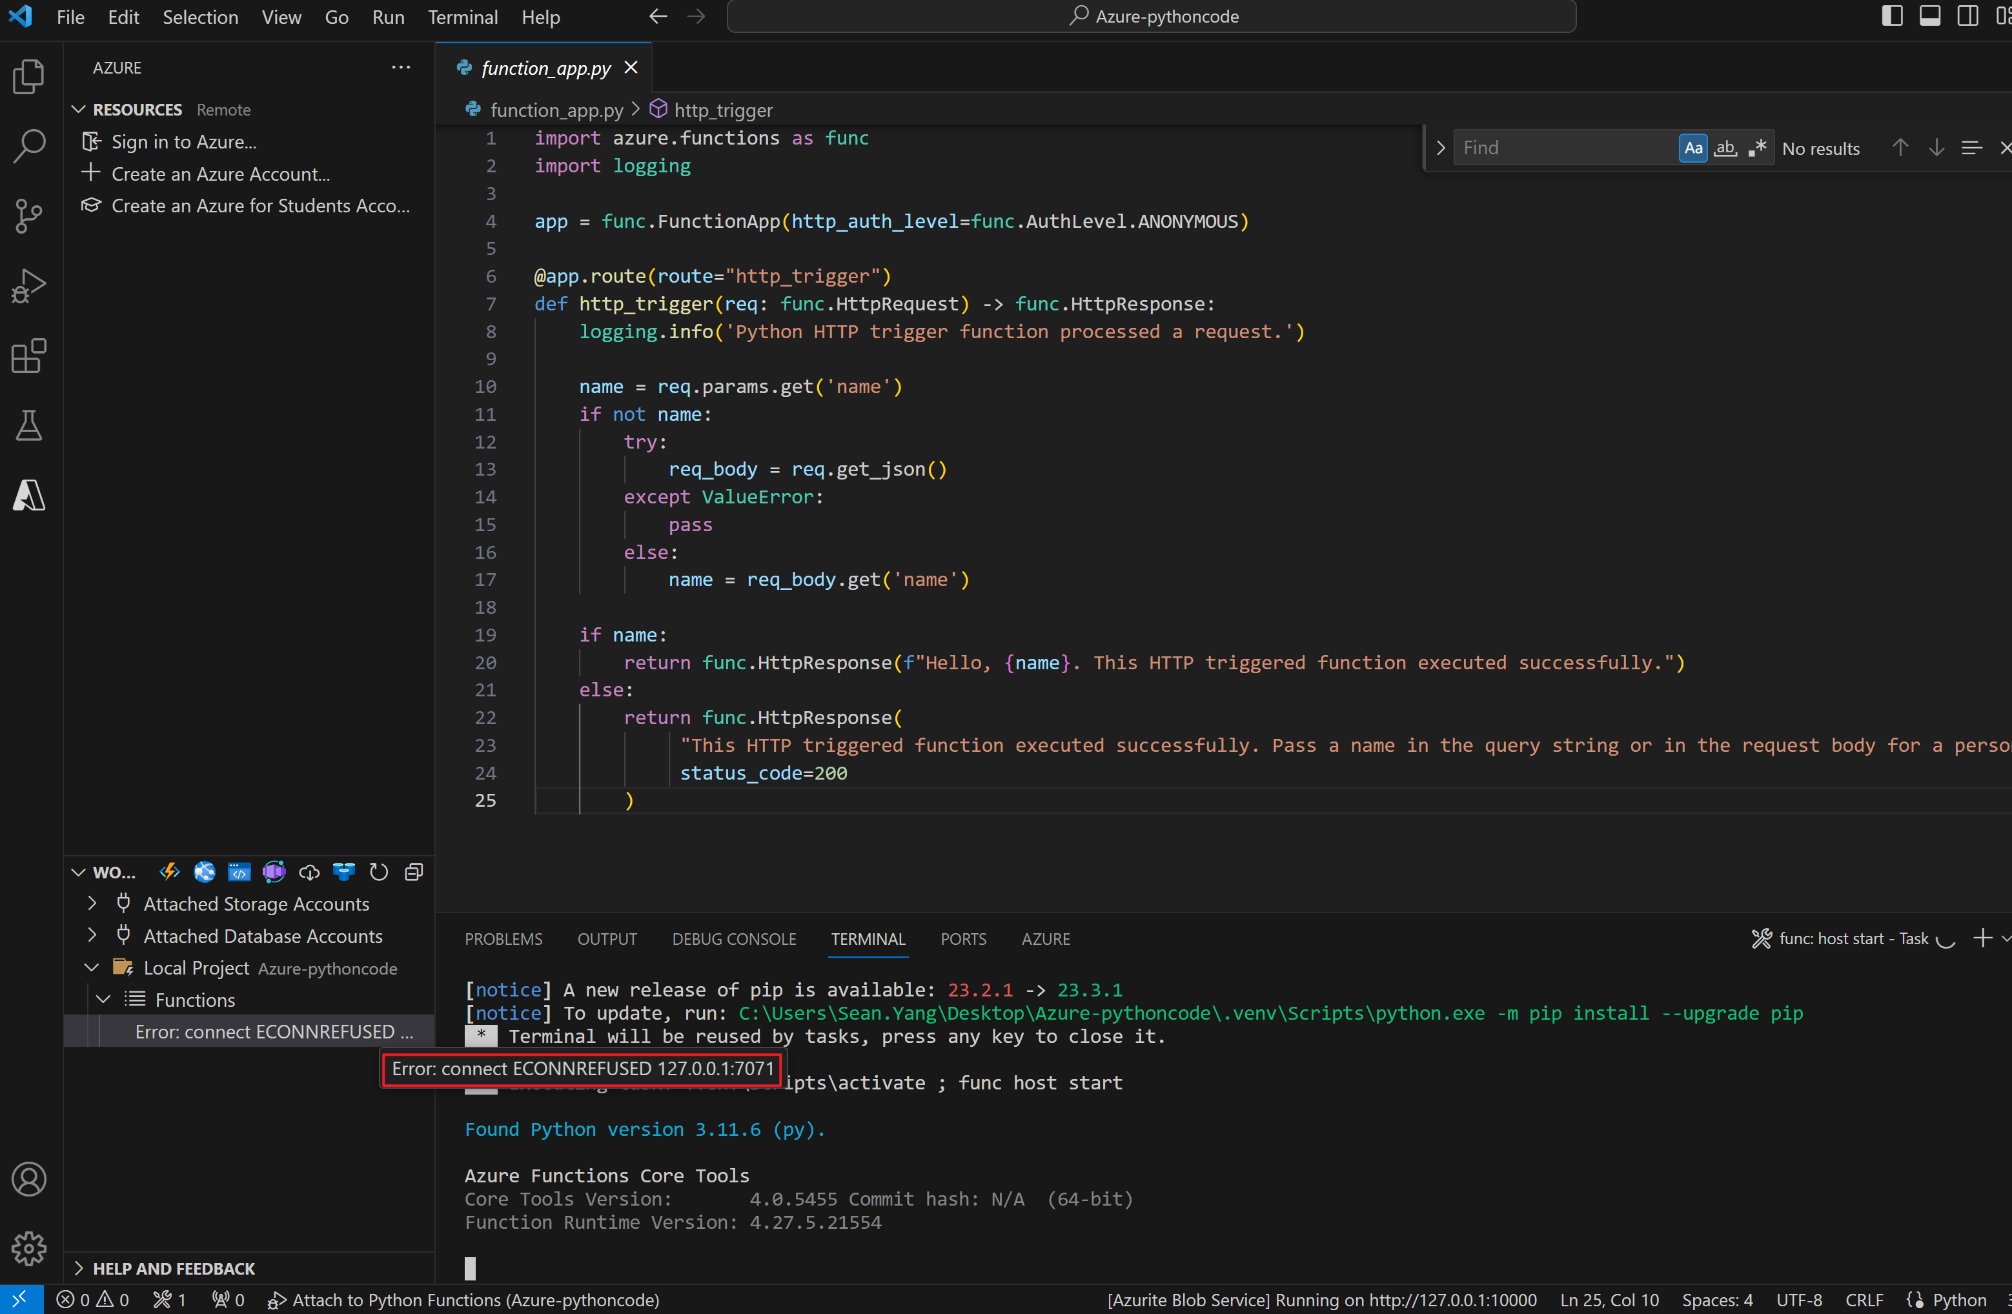
Task: Collapse the Local Project node
Action: pyautogui.click(x=91, y=967)
